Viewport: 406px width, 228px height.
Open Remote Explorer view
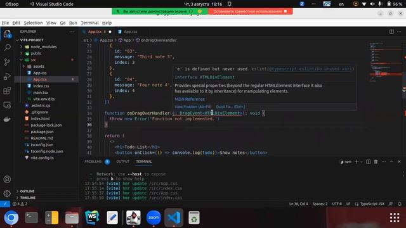pyautogui.click(x=7, y=105)
